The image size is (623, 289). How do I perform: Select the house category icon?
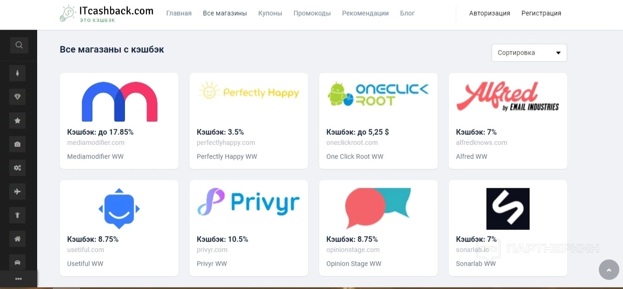pos(18,239)
